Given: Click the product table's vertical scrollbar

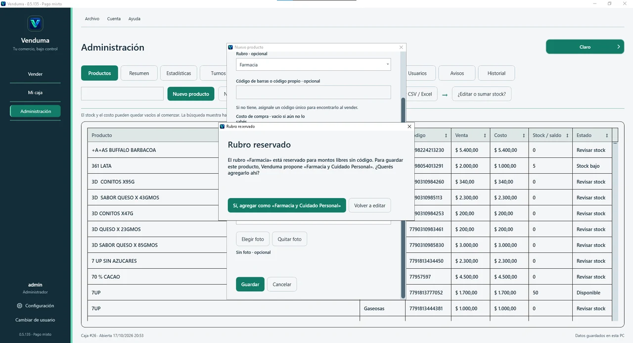Looking at the screenshot, I should 615,233.
